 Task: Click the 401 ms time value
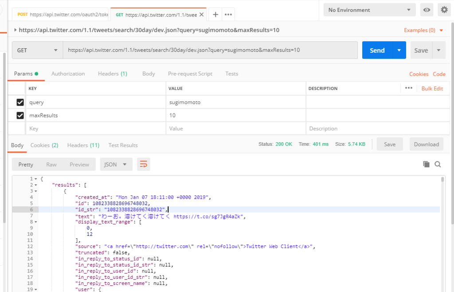tap(321, 144)
